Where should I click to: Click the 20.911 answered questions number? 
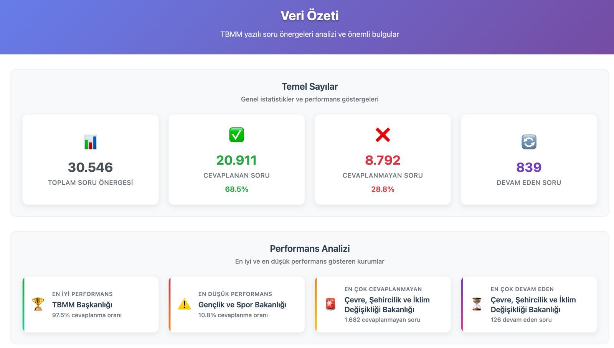coord(236,160)
